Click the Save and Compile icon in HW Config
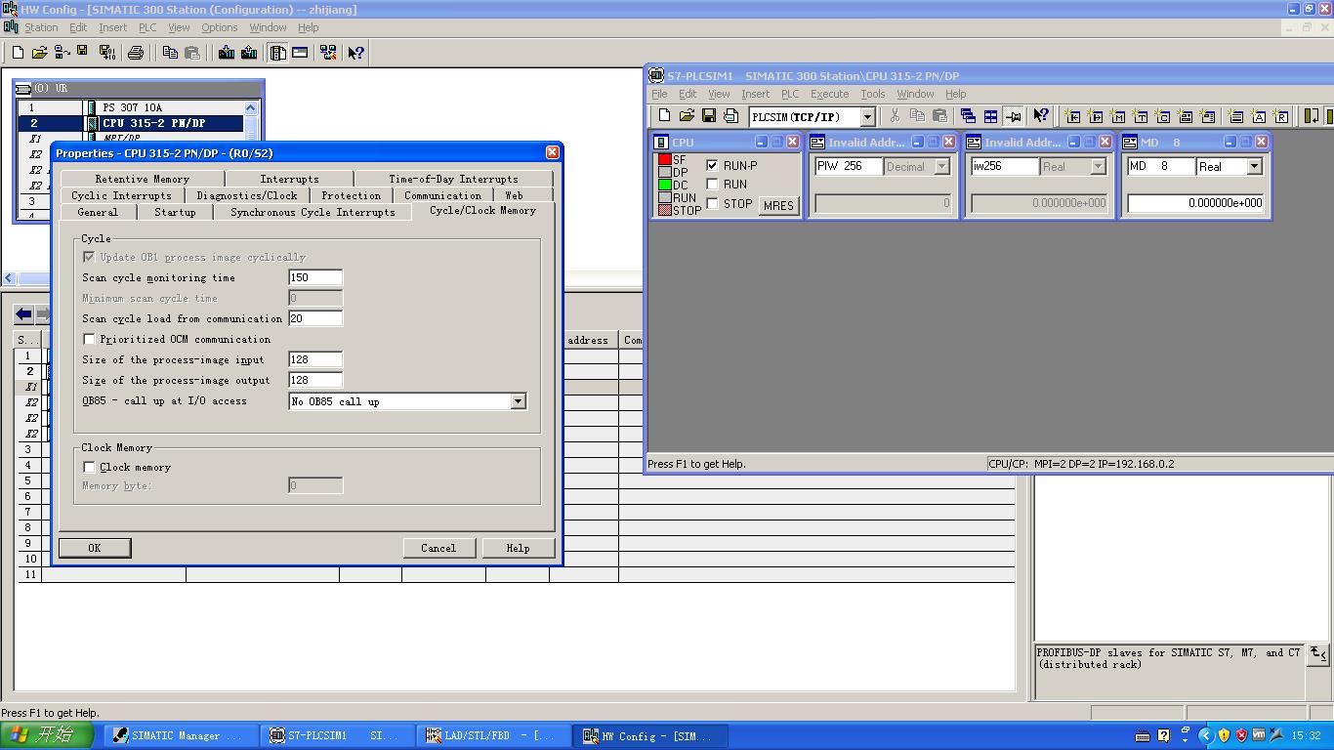The height and width of the screenshot is (750, 1334). click(x=106, y=53)
